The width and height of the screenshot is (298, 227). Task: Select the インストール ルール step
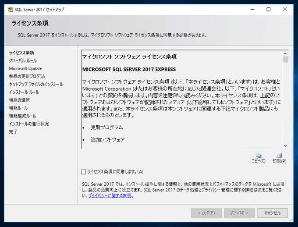(24, 92)
